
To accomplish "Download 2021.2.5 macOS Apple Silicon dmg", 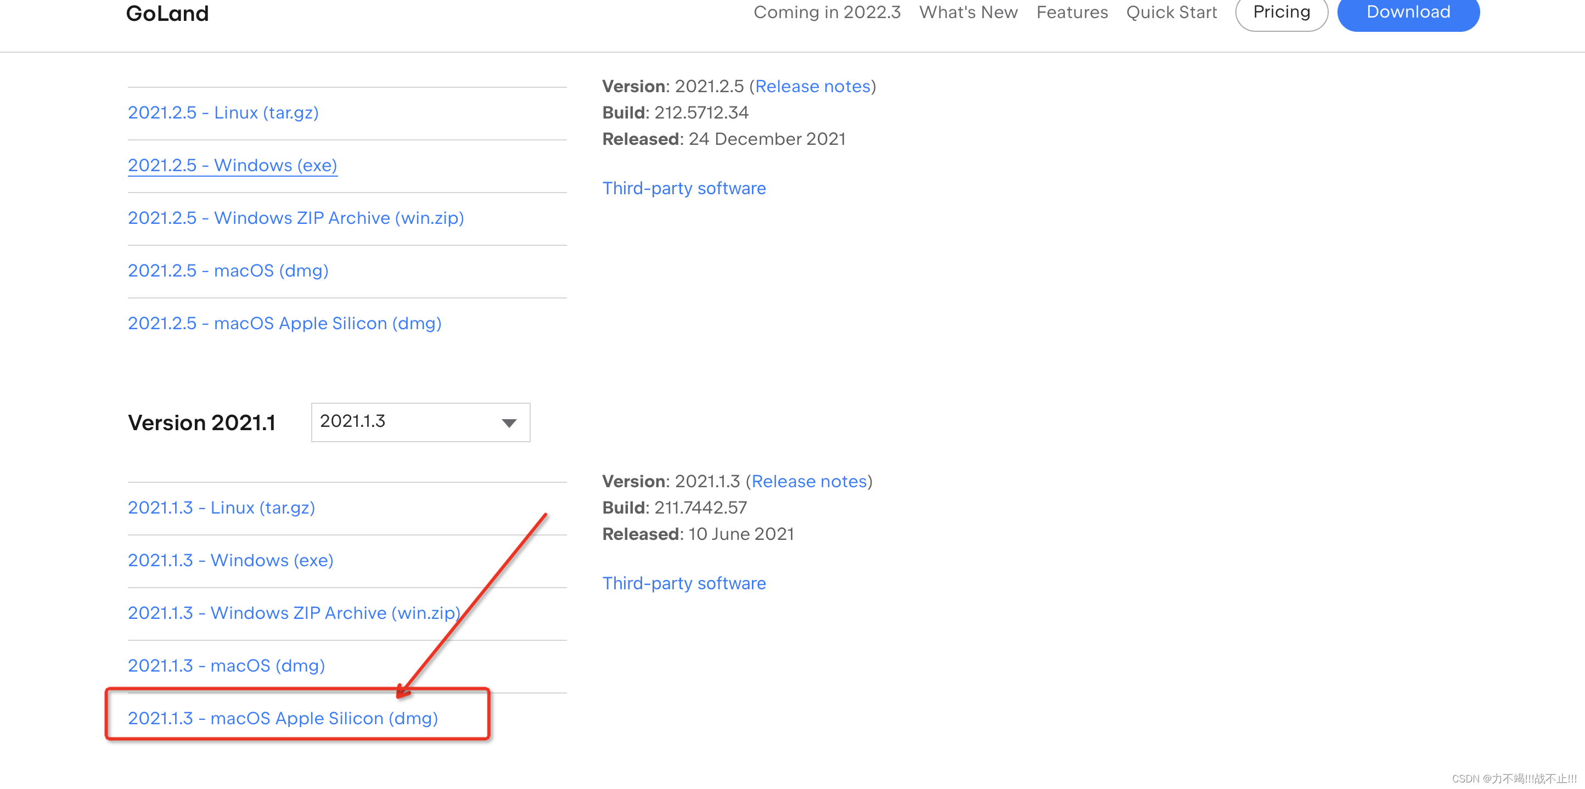I will (x=284, y=324).
